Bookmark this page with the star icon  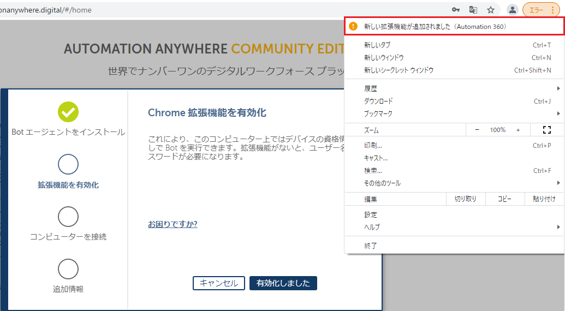point(491,10)
